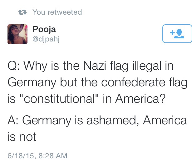This screenshot has width=192, height=168.
Task: Open the @djpahj handle
Action: [46, 39]
